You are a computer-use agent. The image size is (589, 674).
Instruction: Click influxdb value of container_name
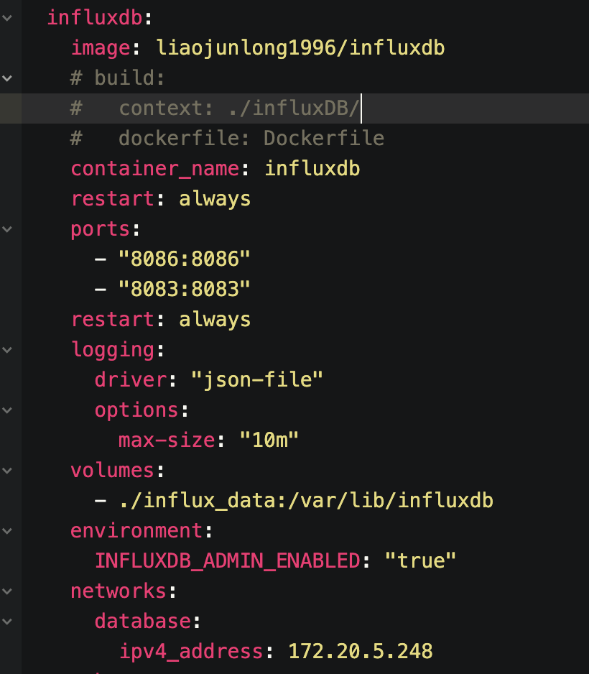312,168
